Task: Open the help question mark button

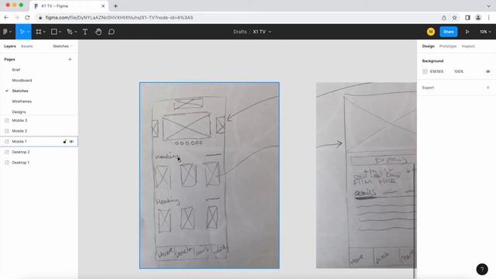Action: (482, 269)
